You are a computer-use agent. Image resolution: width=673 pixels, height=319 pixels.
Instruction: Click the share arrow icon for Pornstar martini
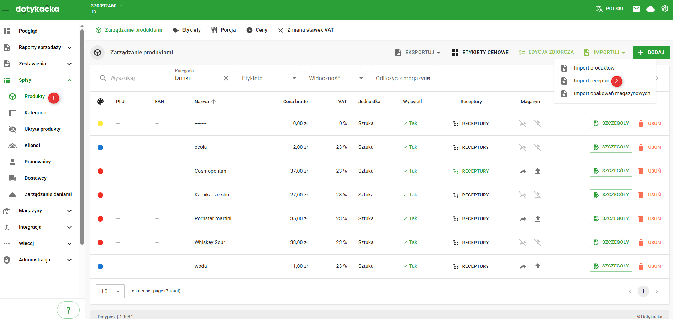pos(522,219)
